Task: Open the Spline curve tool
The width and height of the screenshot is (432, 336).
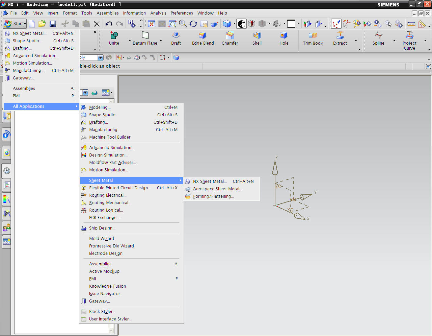Action: [x=378, y=38]
